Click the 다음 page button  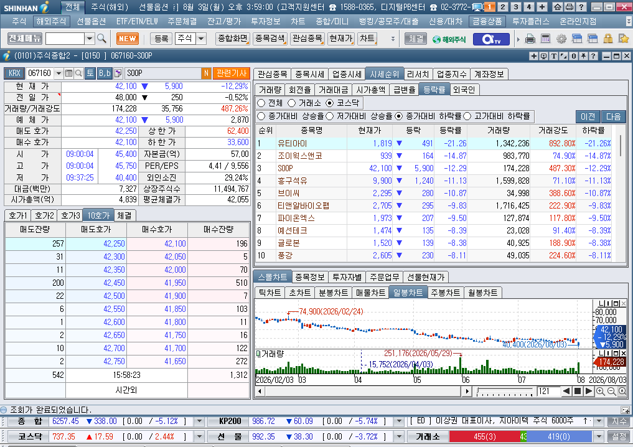pyautogui.click(x=613, y=116)
